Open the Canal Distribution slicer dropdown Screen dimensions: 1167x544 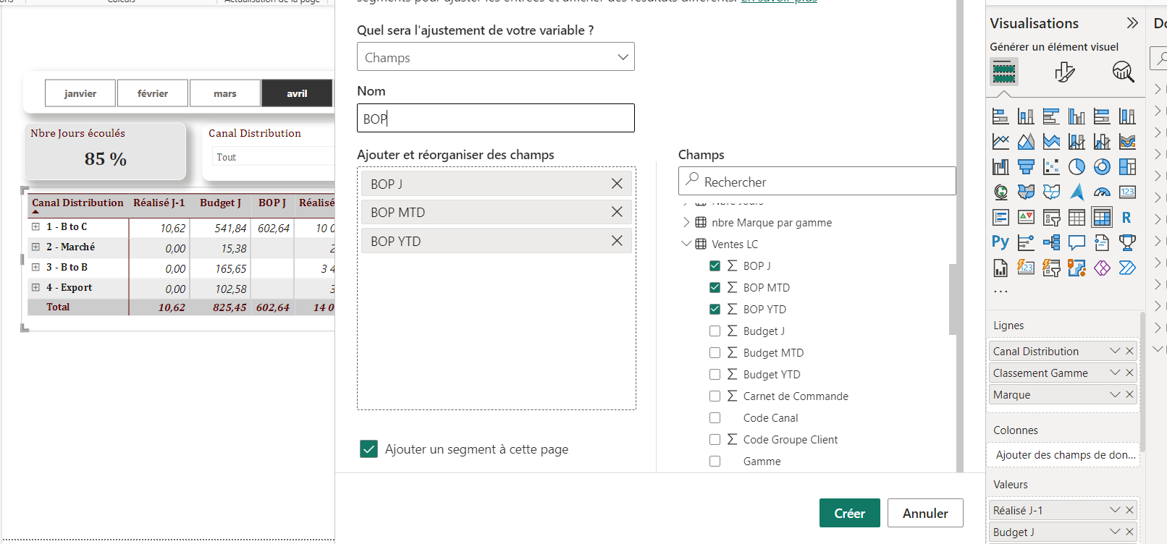[274, 157]
